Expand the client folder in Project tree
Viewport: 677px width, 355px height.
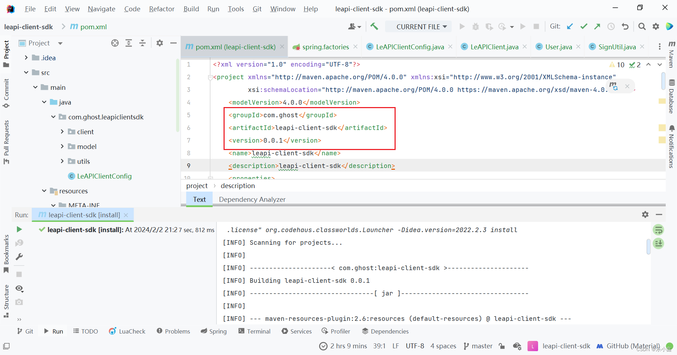point(62,131)
